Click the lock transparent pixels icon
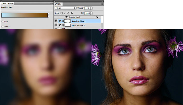The width and height of the screenshot is (183, 105). [x=62, y=13]
